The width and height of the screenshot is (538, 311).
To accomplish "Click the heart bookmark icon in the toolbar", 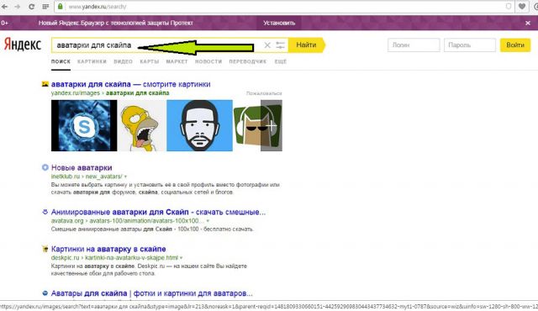I will pyautogui.click(x=522, y=7).
